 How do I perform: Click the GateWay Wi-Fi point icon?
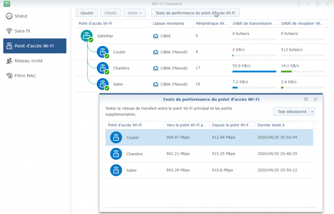pos(87,35)
